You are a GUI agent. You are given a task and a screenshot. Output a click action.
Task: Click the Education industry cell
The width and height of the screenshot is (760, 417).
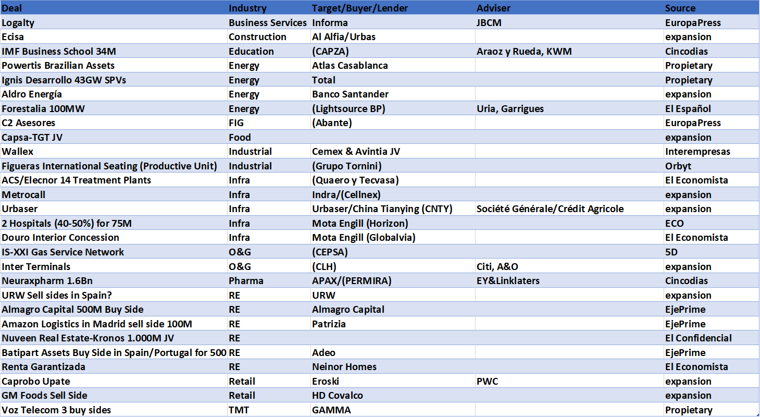tap(269, 51)
